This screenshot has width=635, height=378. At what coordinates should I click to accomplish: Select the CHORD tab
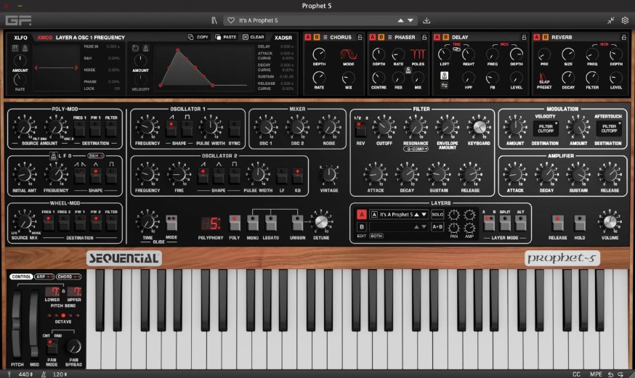point(68,277)
